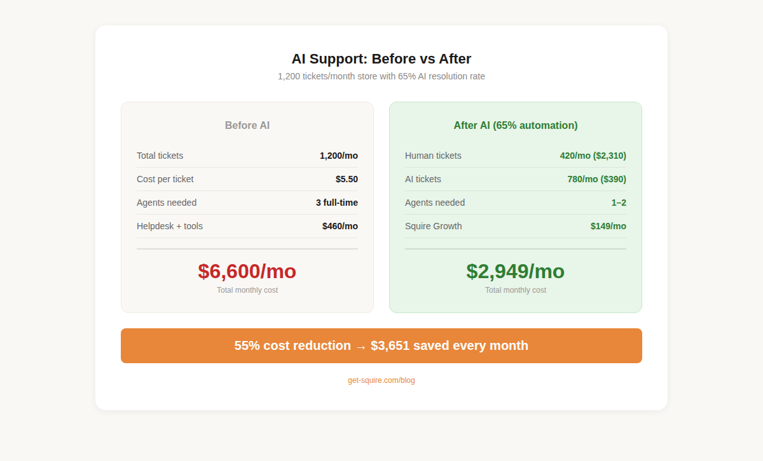The height and width of the screenshot is (461, 763).
Task: Select the "AI Support: Before vs After" title
Action: click(381, 58)
